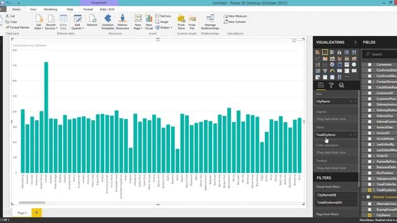Open the CityName axis field dropdown arrow
The height and width of the screenshot is (223, 397).
pos(351,102)
